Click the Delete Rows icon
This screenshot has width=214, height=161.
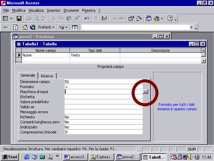(x=121, y=18)
